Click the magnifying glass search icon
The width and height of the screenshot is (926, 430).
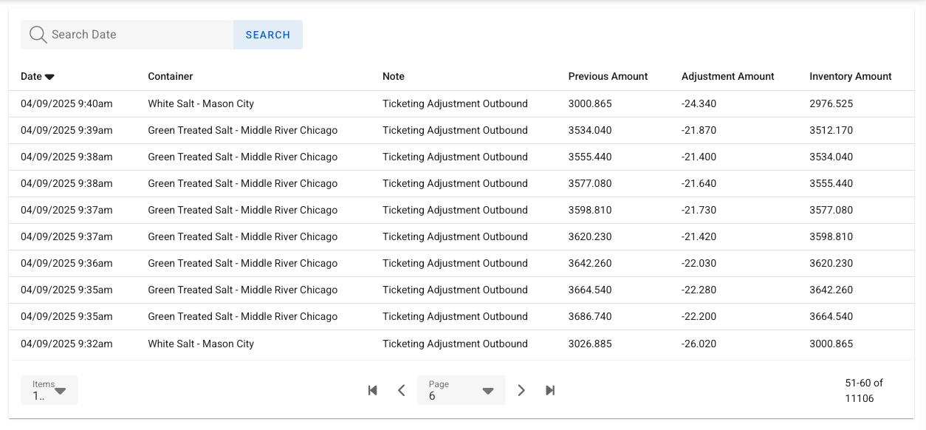tap(37, 34)
